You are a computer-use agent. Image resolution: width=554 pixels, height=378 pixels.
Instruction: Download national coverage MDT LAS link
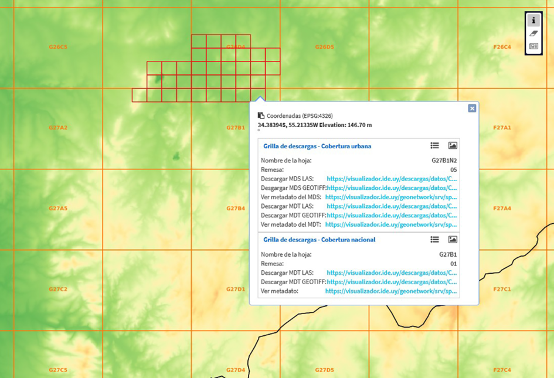pos(392,273)
